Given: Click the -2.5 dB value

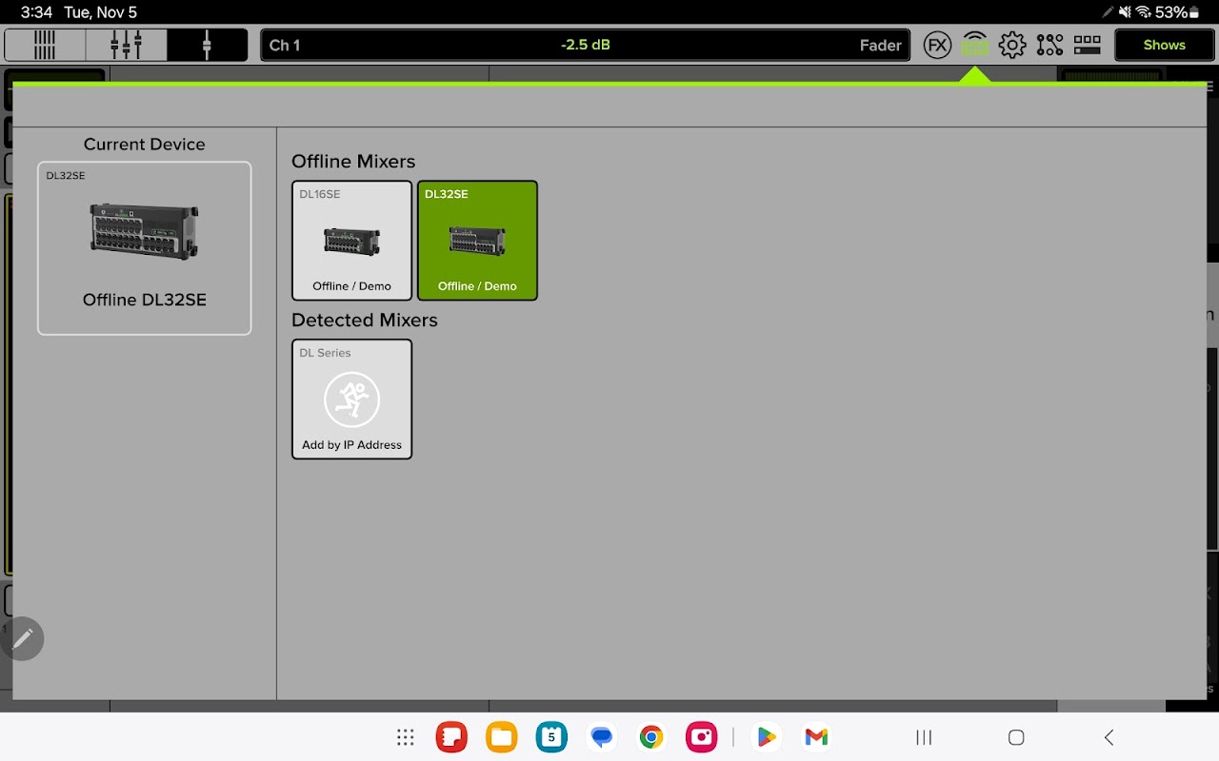Looking at the screenshot, I should coord(586,45).
